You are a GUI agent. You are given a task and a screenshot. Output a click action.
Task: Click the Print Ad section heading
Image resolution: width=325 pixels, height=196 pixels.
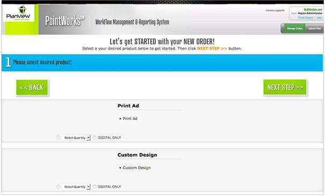click(x=128, y=106)
